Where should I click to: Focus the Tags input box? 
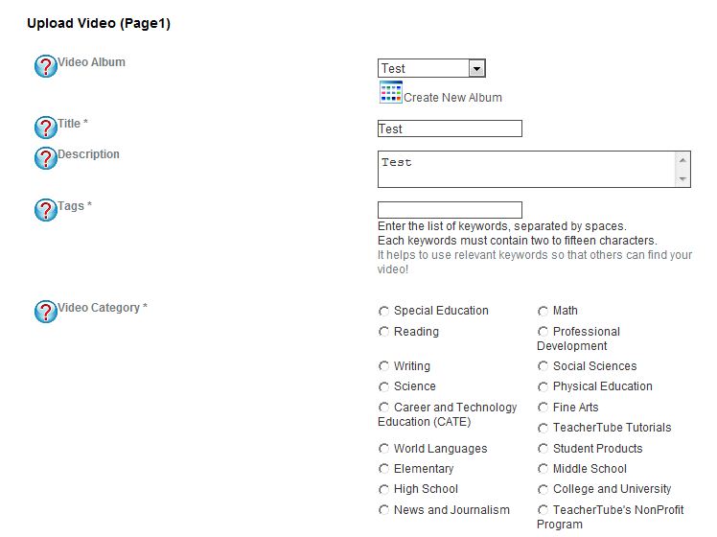coord(450,210)
